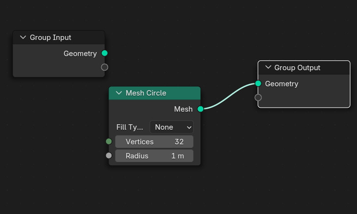
Task: Click the Mesh output label
Action: (183, 109)
